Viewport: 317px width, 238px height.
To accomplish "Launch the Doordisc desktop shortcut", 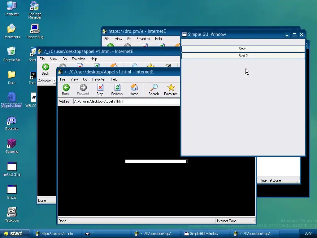I will (x=11, y=123).
